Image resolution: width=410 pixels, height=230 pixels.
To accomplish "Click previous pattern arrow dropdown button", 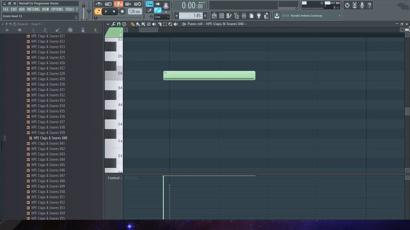I will [x=177, y=16].
